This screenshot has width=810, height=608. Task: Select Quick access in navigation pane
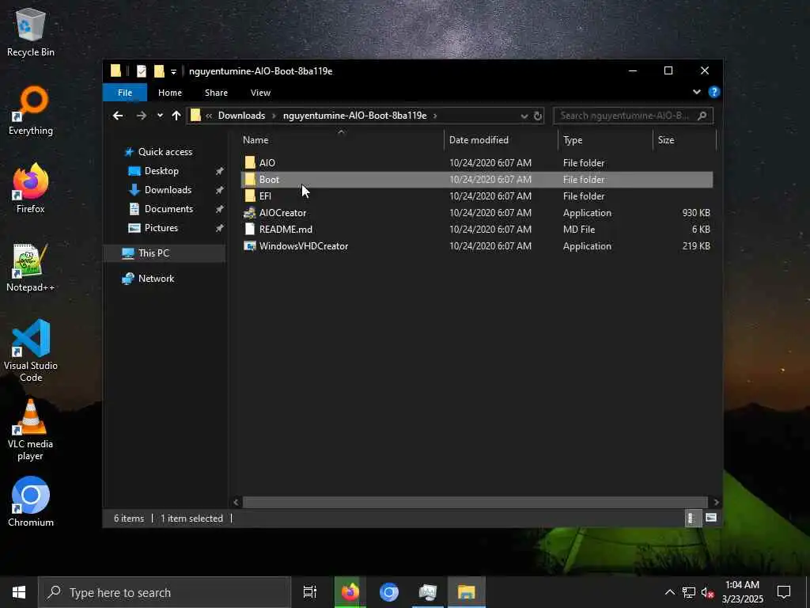click(165, 151)
